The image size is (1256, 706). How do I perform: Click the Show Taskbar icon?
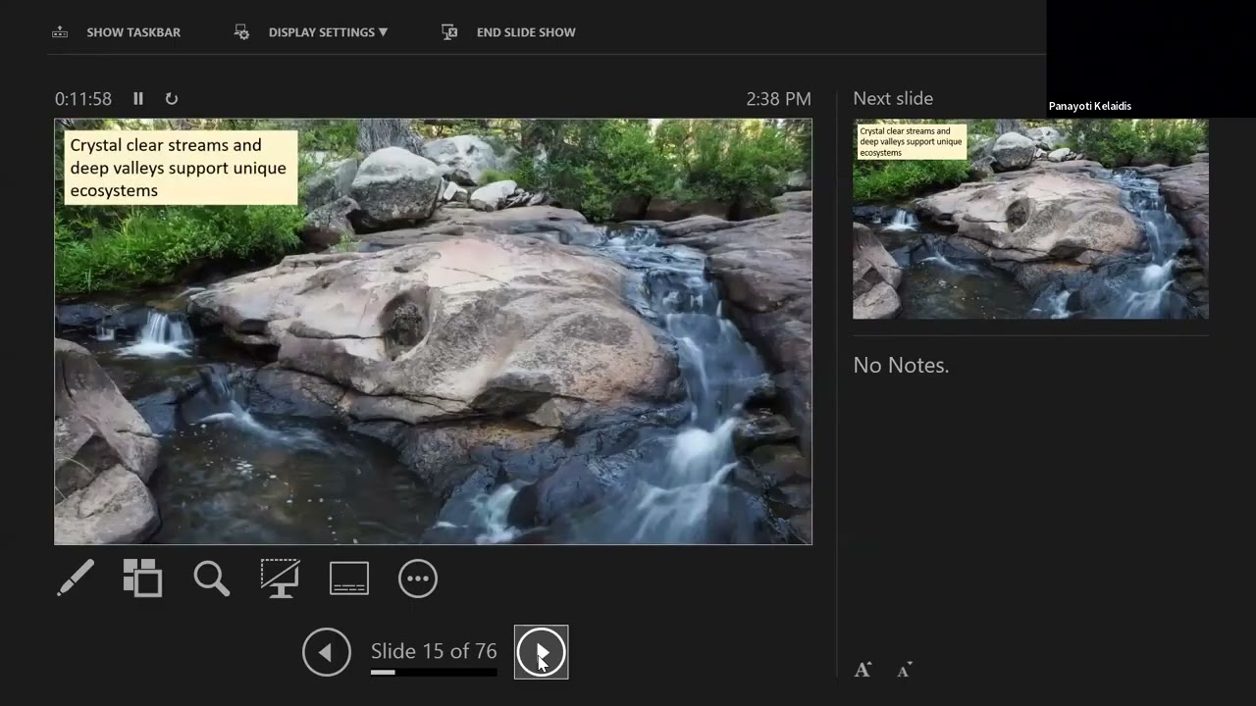60,32
